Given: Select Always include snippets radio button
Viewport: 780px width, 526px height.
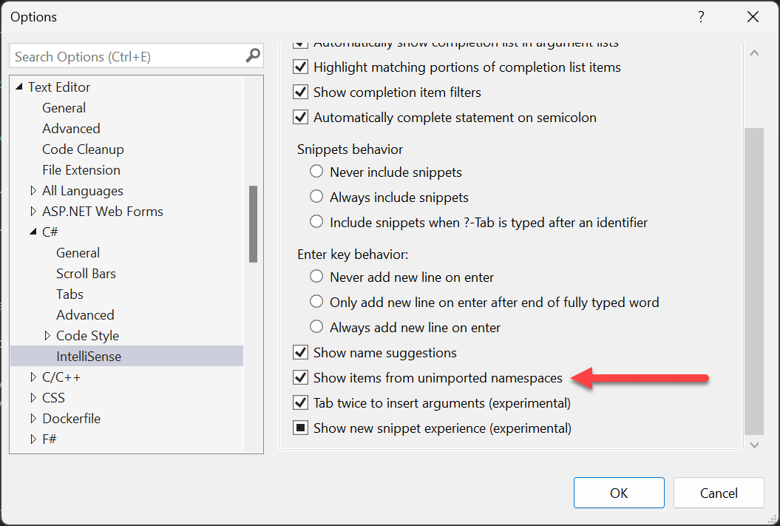Looking at the screenshot, I should coord(317,198).
